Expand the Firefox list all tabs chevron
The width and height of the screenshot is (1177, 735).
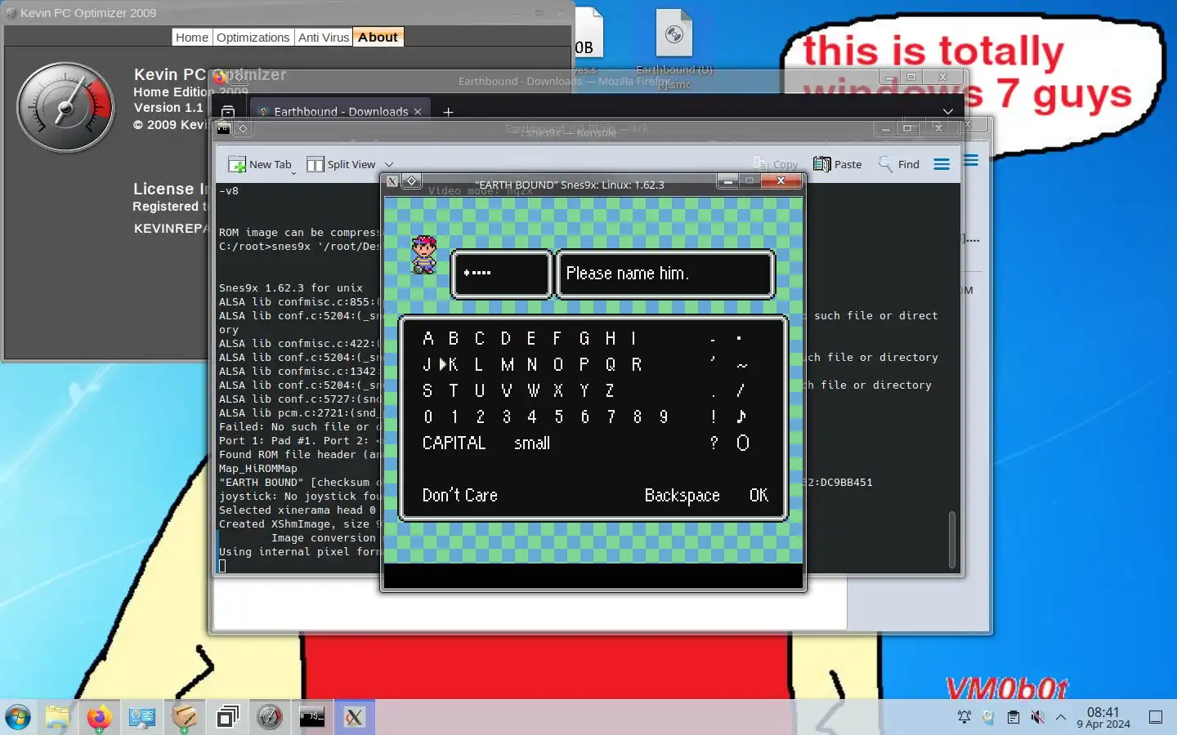pyautogui.click(x=948, y=112)
